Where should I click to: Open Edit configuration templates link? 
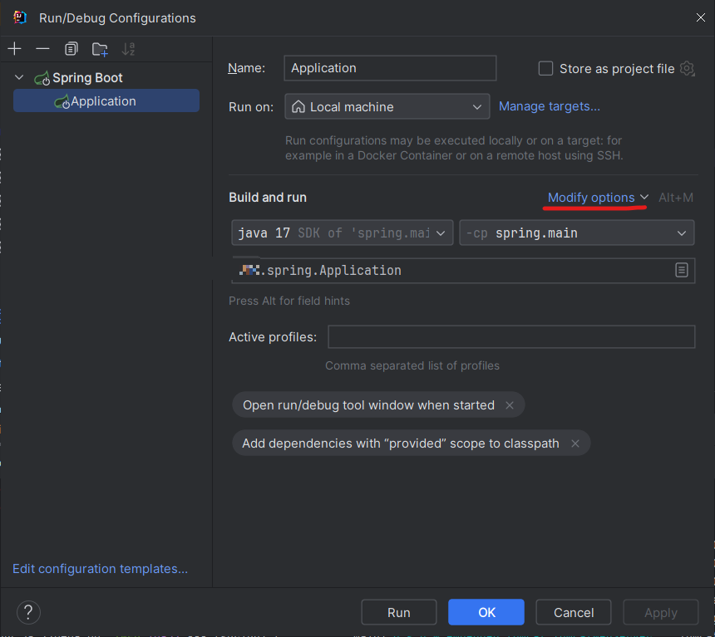100,569
